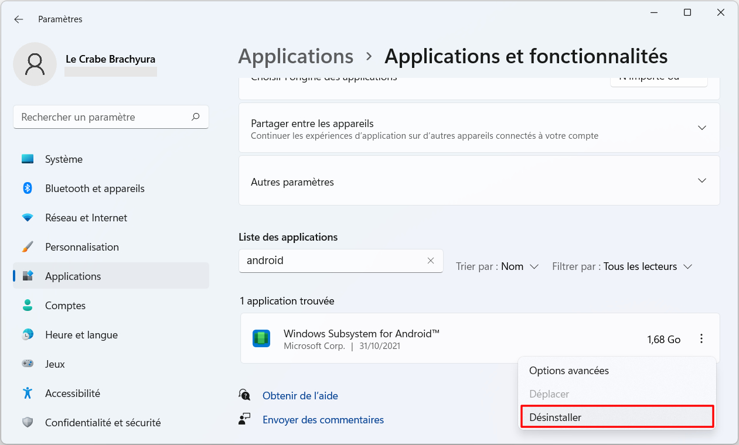
Task: Click the user profile avatar
Action: [35, 64]
